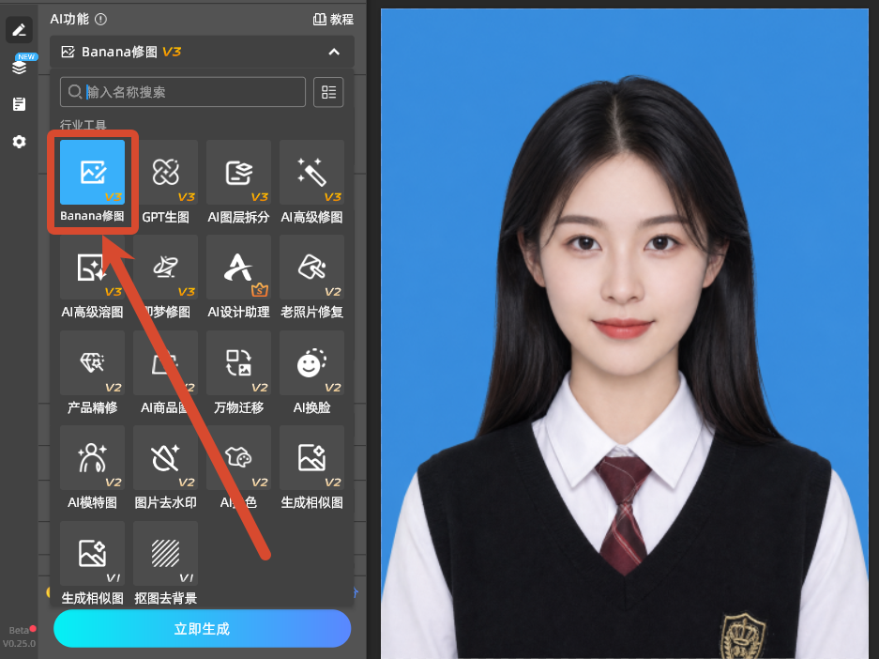Open the 教程 tutorial link

click(x=334, y=20)
